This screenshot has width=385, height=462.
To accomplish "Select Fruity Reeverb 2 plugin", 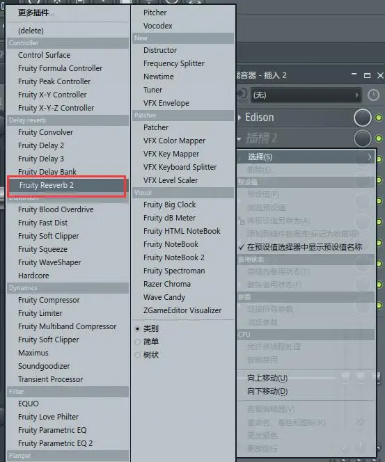I will point(68,185).
